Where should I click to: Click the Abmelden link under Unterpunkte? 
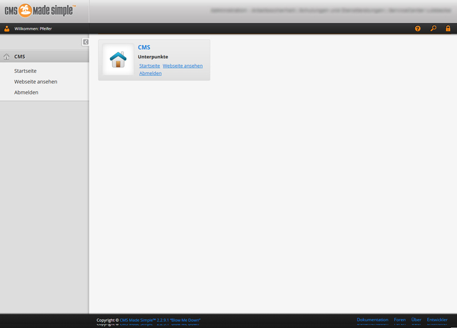pyautogui.click(x=150, y=73)
